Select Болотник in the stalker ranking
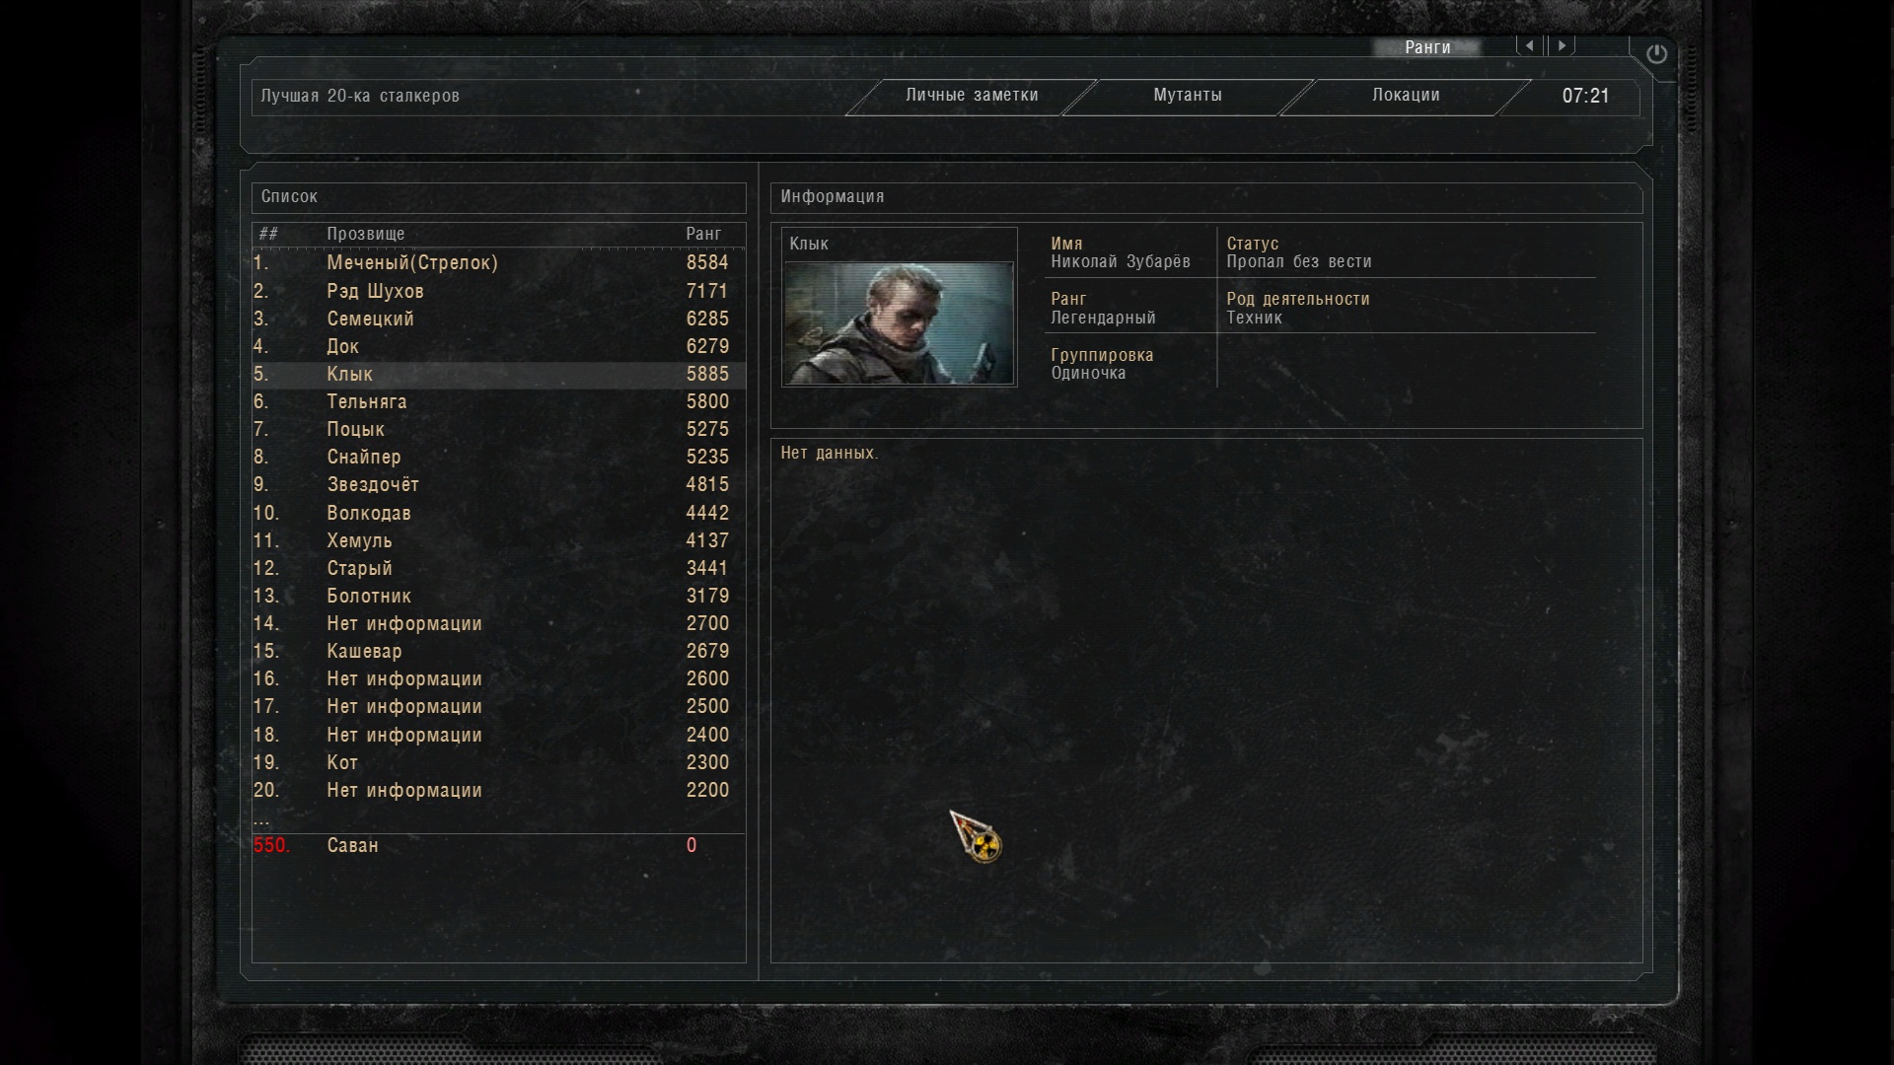Viewport: 1894px width, 1065px height. pos(498,596)
